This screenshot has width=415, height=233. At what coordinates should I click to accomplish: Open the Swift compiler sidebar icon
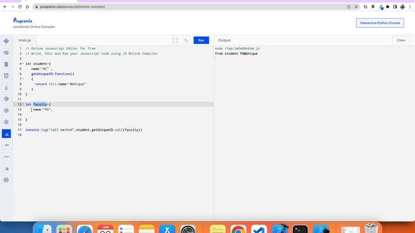(6, 168)
